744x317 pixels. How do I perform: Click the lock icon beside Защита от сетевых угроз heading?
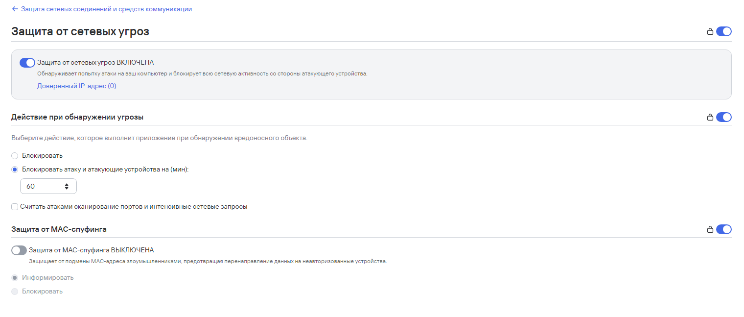click(x=710, y=31)
